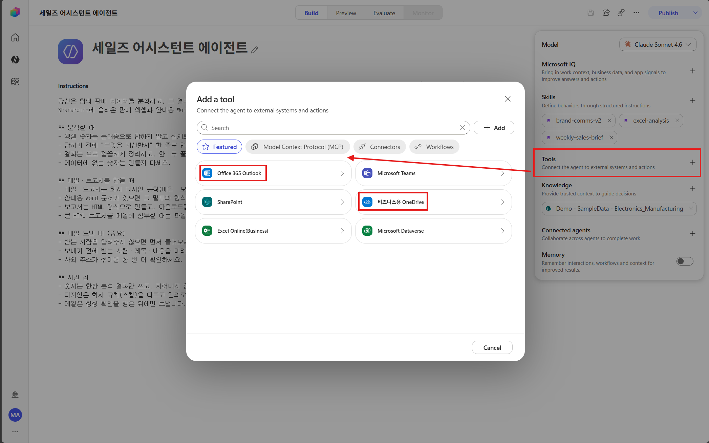Switch to the Evaluate tab
The image size is (709, 443).
[384, 13]
